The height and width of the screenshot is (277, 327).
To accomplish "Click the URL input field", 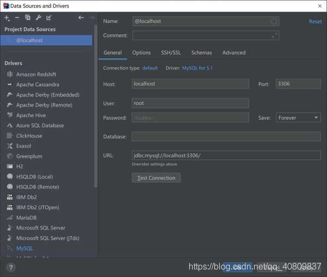I will [x=226, y=156].
